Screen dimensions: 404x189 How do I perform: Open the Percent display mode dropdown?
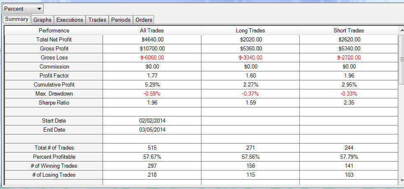click(x=23, y=9)
